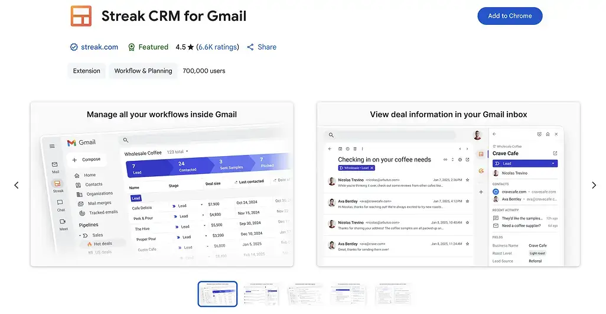
Task: Click the star on the Jan 7, 2:36 PM email
Action: (x=467, y=180)
